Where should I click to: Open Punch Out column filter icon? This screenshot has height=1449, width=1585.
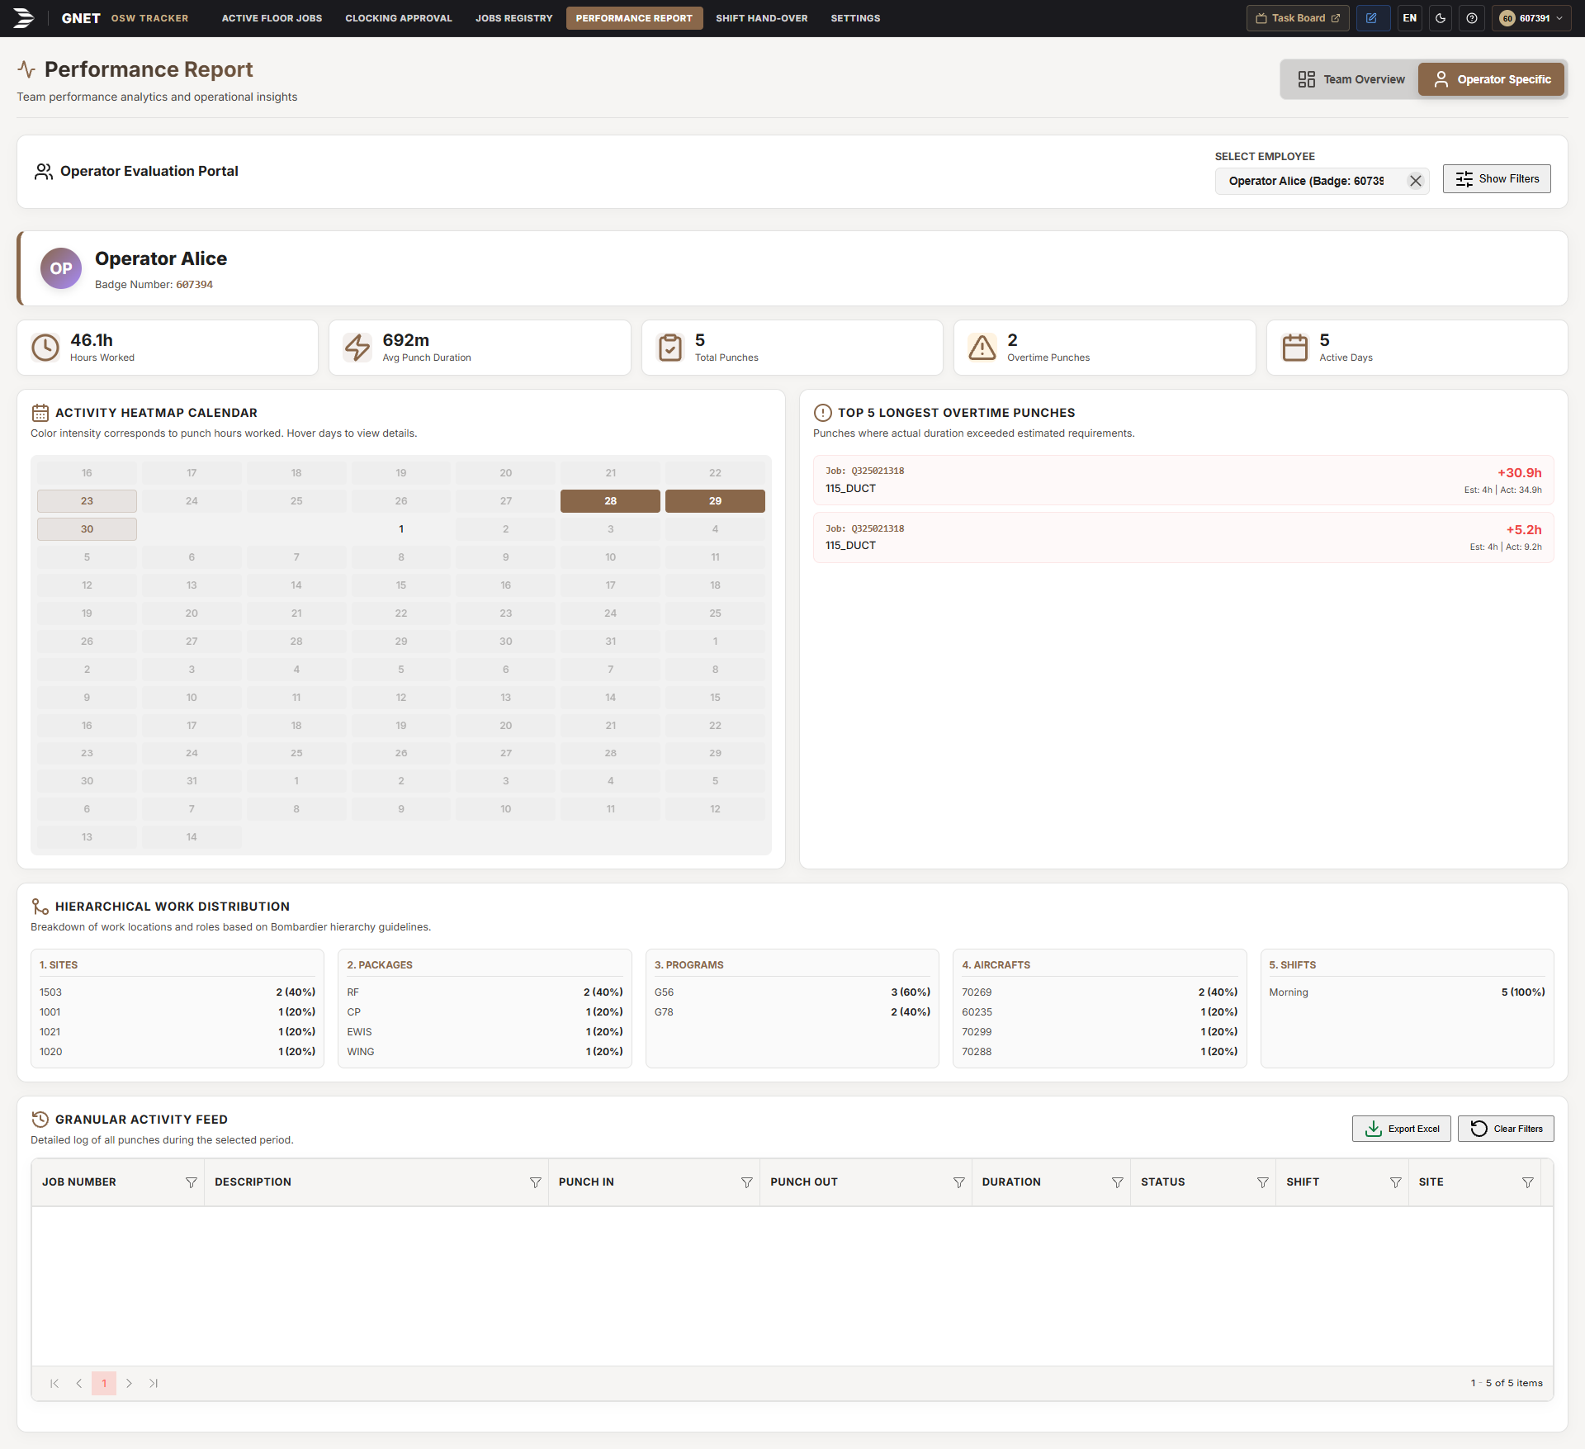(x=959, y=1182)
